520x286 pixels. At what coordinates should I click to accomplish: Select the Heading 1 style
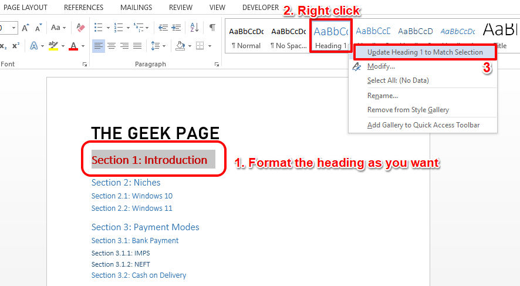330,36
